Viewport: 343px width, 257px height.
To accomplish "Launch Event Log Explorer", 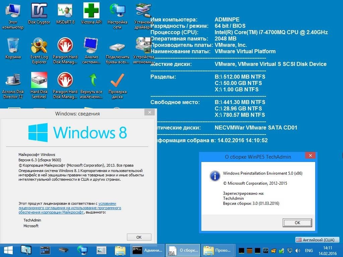I will pos(39,51).
